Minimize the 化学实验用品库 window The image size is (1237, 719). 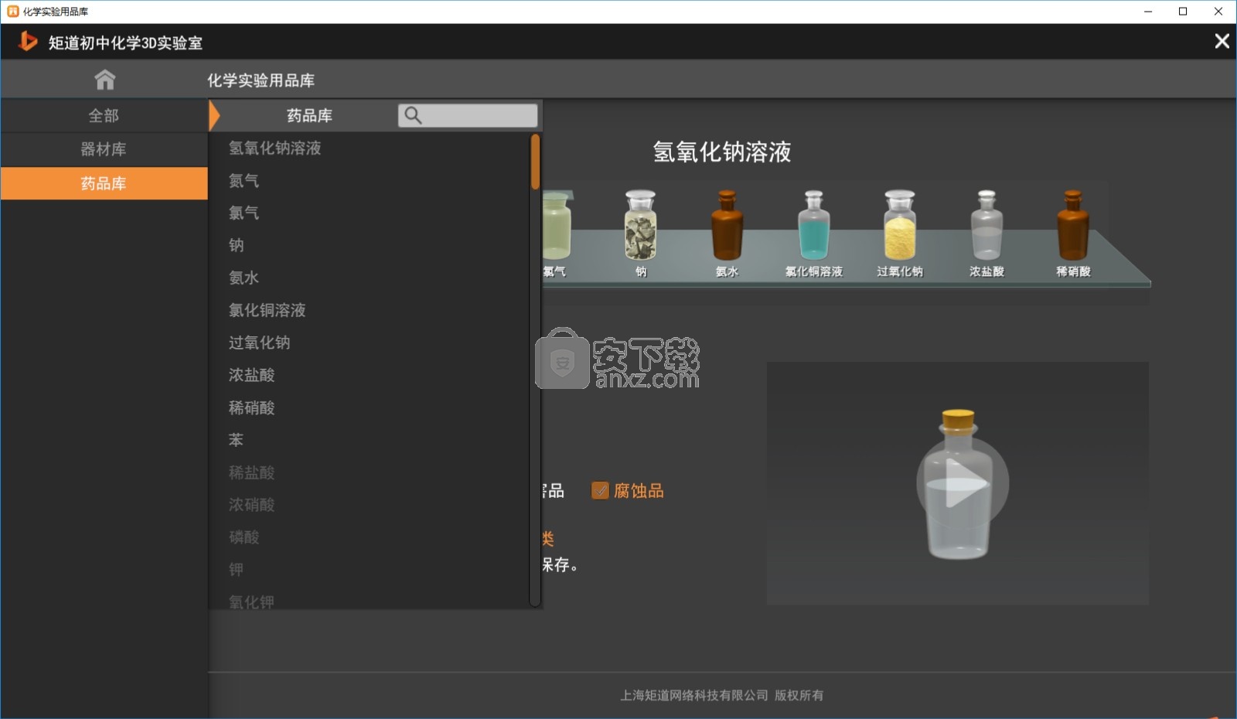point(1148,12)
